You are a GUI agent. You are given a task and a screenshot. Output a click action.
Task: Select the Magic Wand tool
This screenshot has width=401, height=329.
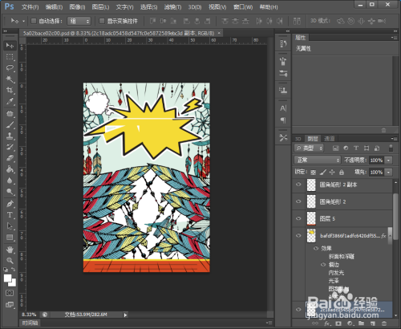10,79
